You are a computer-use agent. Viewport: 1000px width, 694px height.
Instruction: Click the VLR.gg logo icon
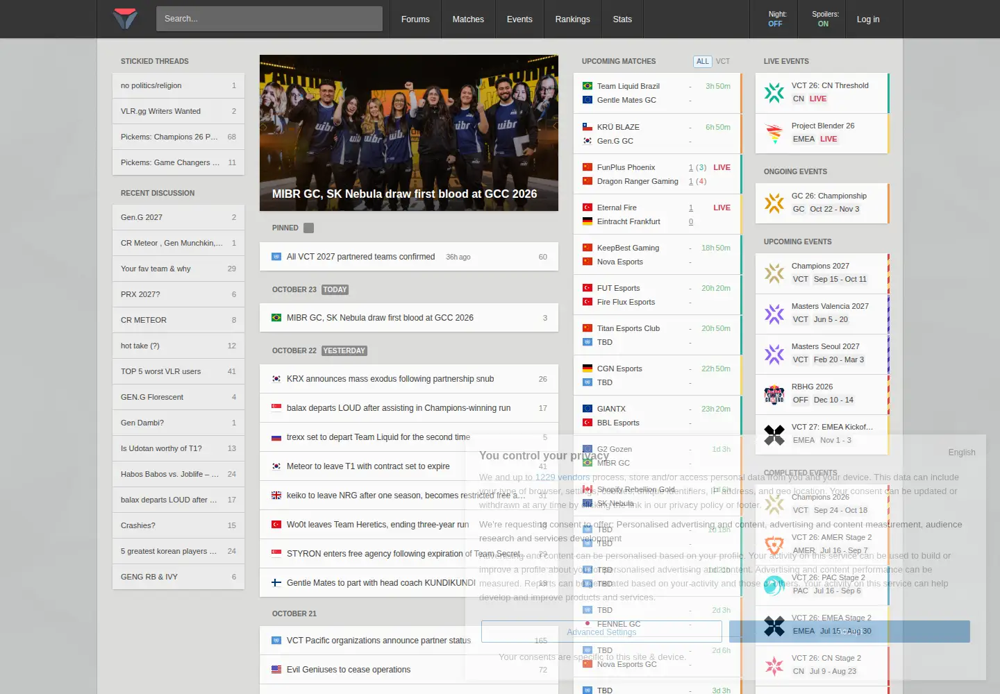click(x=126, y=19)
